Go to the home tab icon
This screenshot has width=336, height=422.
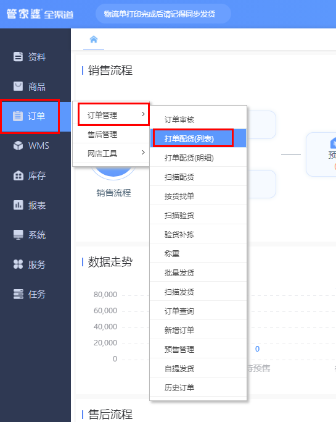[94, 40]
